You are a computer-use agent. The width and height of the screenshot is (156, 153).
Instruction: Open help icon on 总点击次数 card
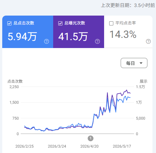(x=46, y=41)
